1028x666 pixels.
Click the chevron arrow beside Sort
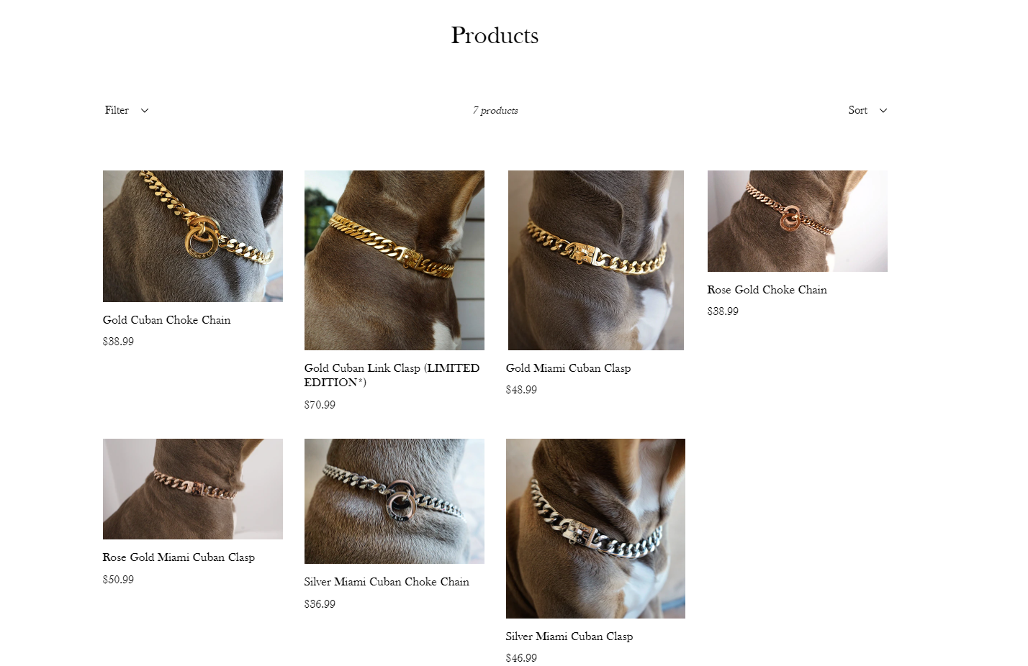click(x=883, y=111)
